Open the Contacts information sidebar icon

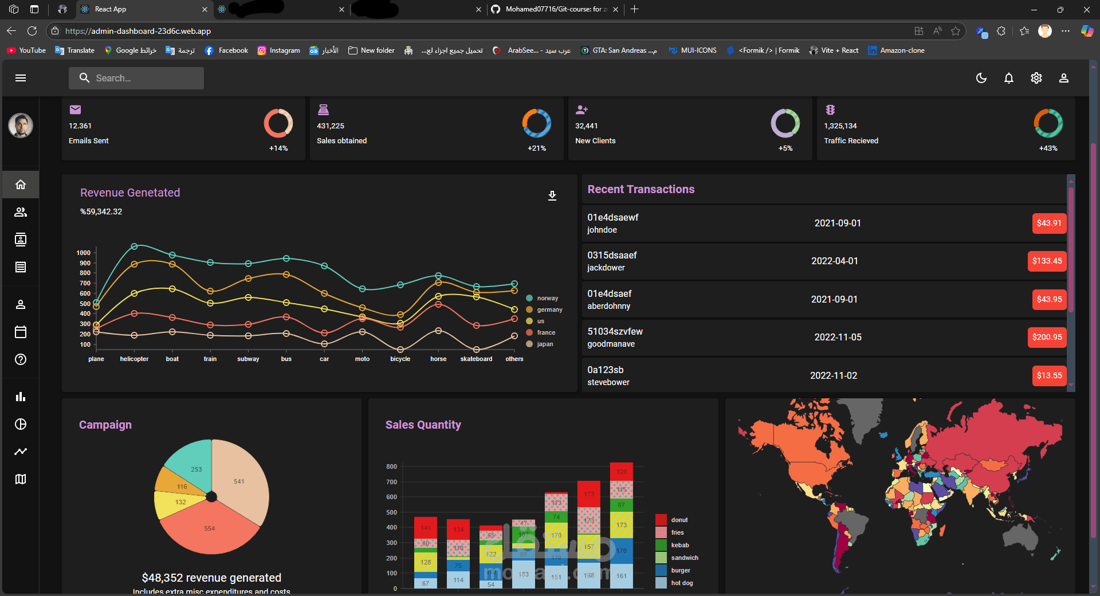pyautogui.click(x=21, y=240)
